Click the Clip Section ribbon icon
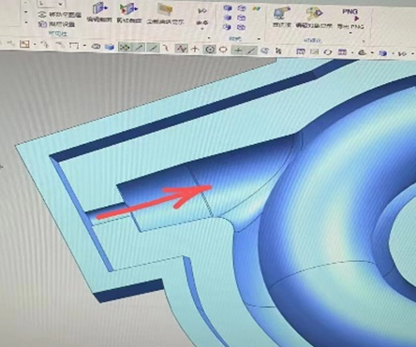 click(x=129, y=13)
